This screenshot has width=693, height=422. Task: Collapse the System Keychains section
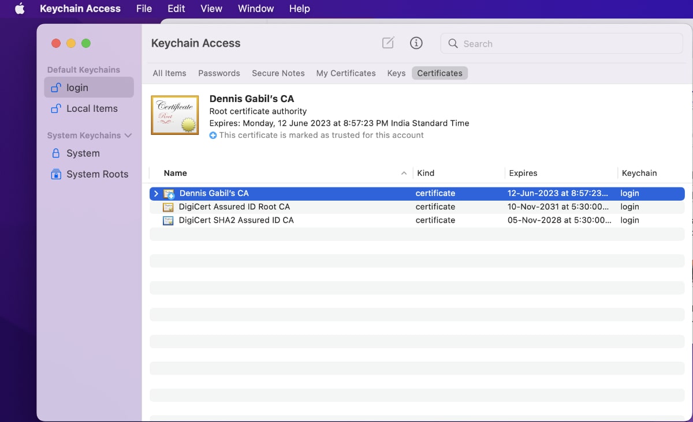(x=128, y=135)
